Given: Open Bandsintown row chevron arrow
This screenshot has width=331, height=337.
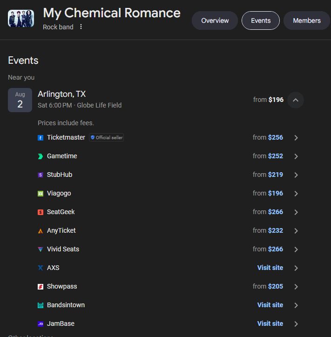Looking at the screenshot, I should click(x=296, y=305).
